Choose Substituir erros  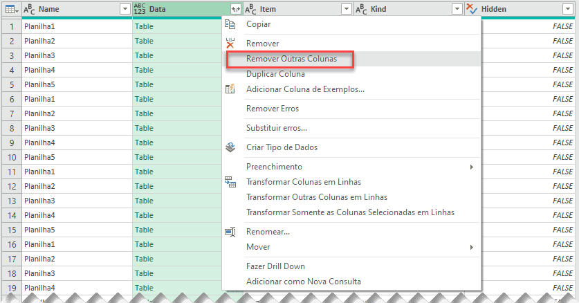[351, 128]
